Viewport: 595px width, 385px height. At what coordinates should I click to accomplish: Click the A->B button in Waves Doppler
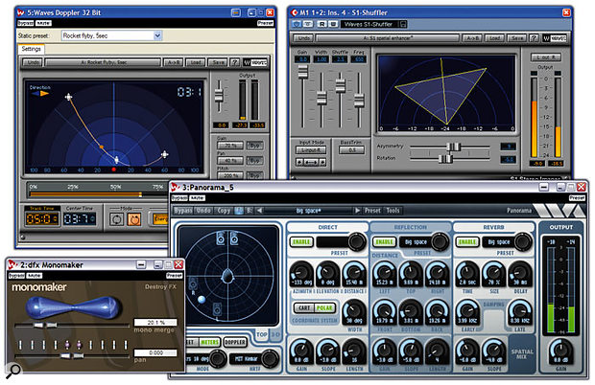(173, 62)
